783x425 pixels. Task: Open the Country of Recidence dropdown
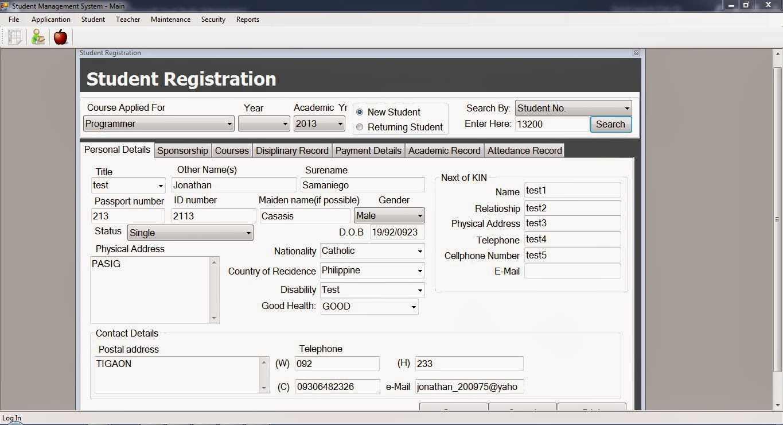click(x=420, y=271)
